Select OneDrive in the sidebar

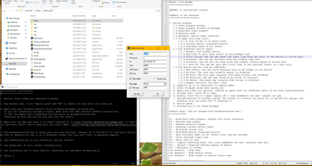click(12, 48)
